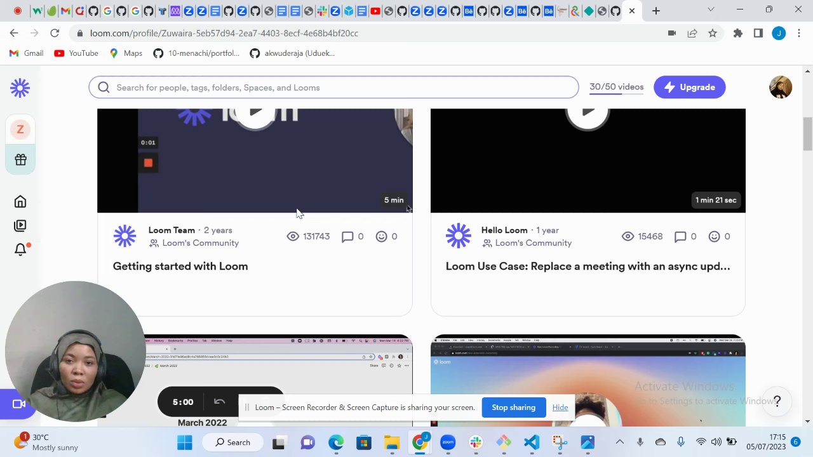813x457 pixels.
Task: Open the Windows Start button
Action: tap(185, 442)
